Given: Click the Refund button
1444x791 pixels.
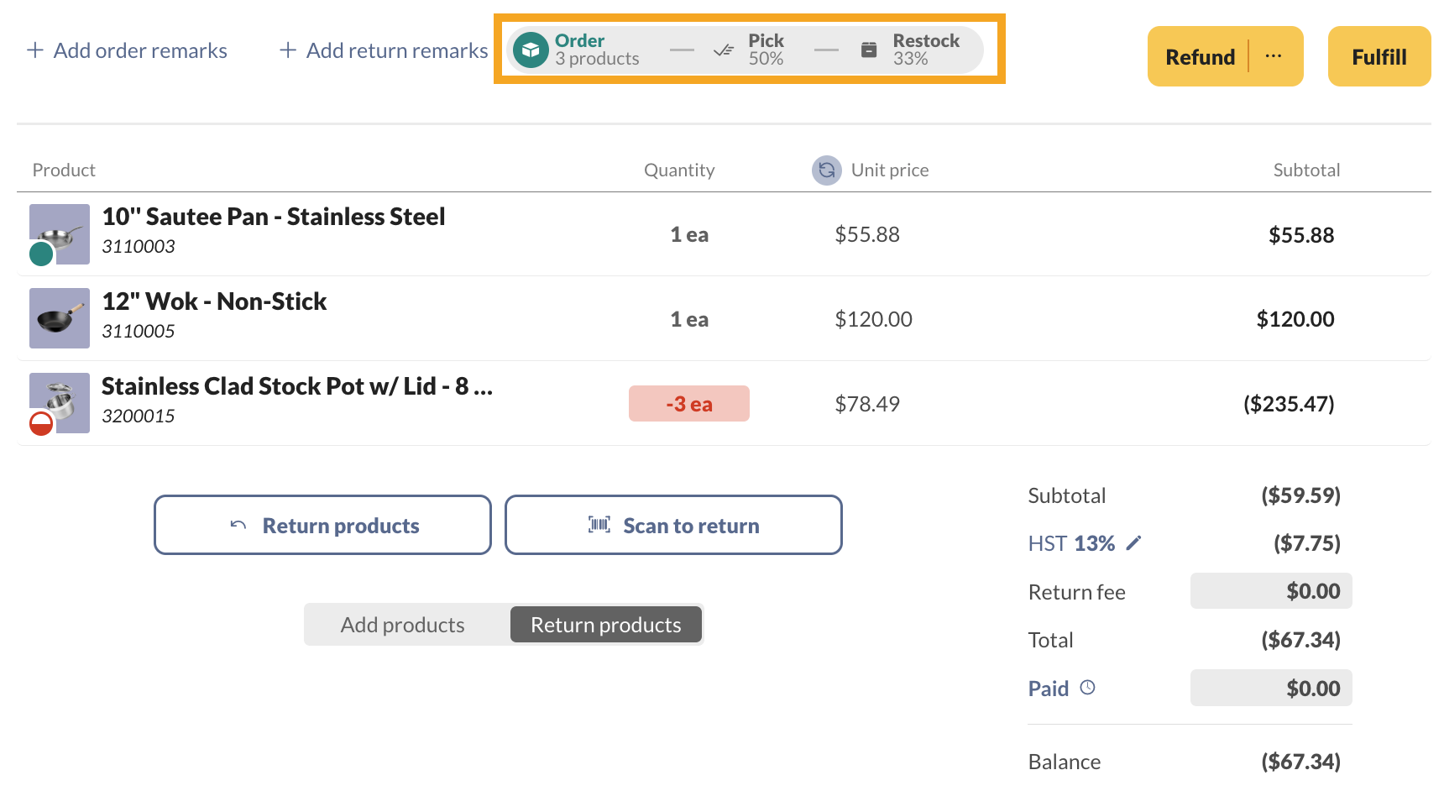Looking at the screenshot, I should [x=1200, y=56].
